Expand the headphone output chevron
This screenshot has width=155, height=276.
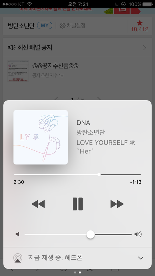click(x=141, y=258)
